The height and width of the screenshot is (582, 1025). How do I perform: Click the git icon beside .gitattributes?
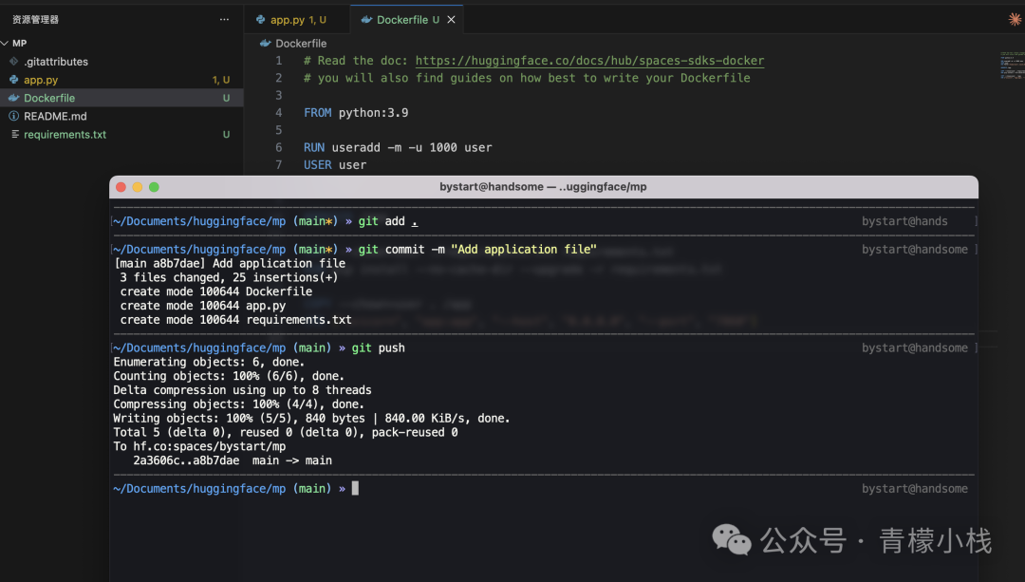(x=13, y=62)
